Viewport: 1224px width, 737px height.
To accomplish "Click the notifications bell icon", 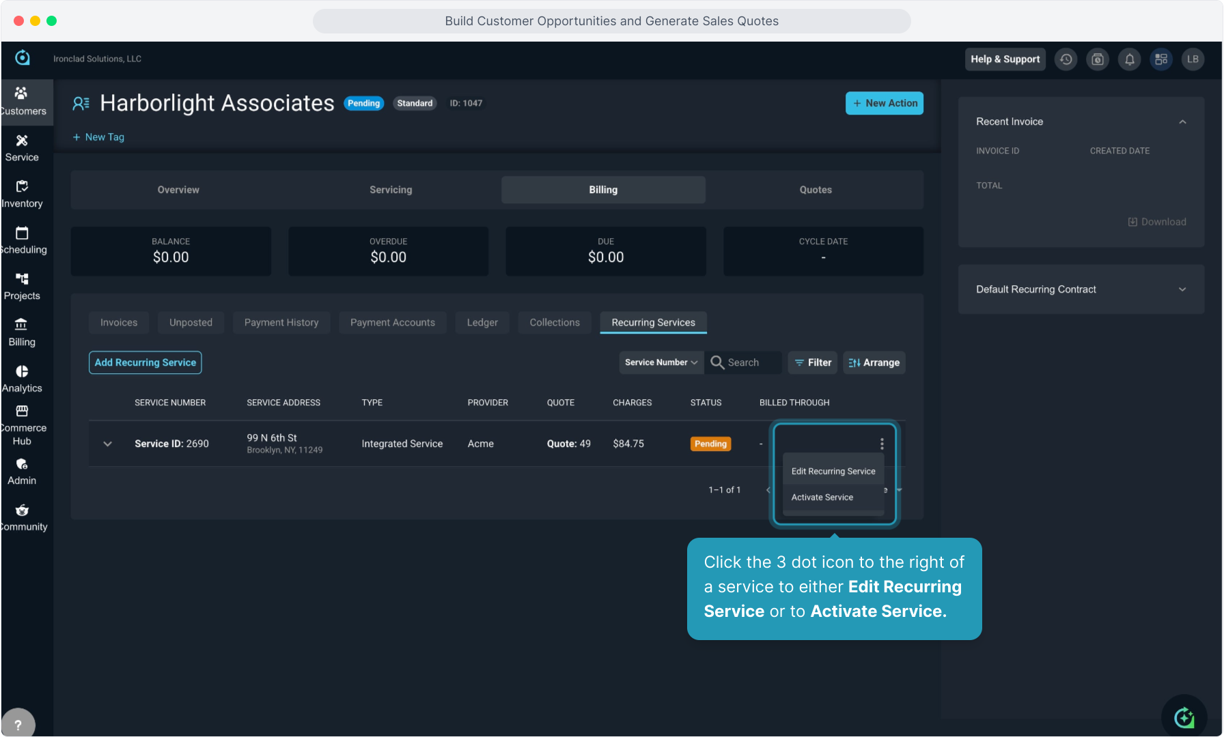I will pyautogui.click(x=1129, y=59).
